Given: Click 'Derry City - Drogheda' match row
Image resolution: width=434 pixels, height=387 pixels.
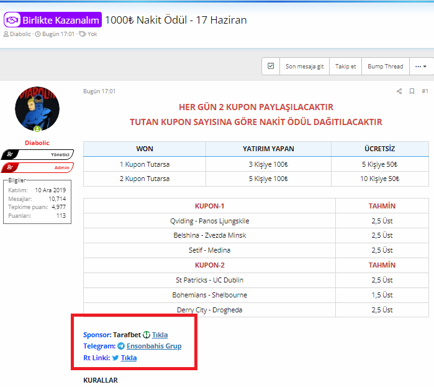Looking at the screenshot, I should click(x=209, y=310).
